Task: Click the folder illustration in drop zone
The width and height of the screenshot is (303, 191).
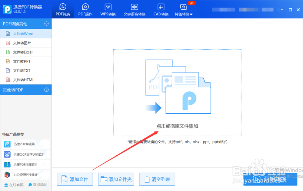Action: point(178,87)
